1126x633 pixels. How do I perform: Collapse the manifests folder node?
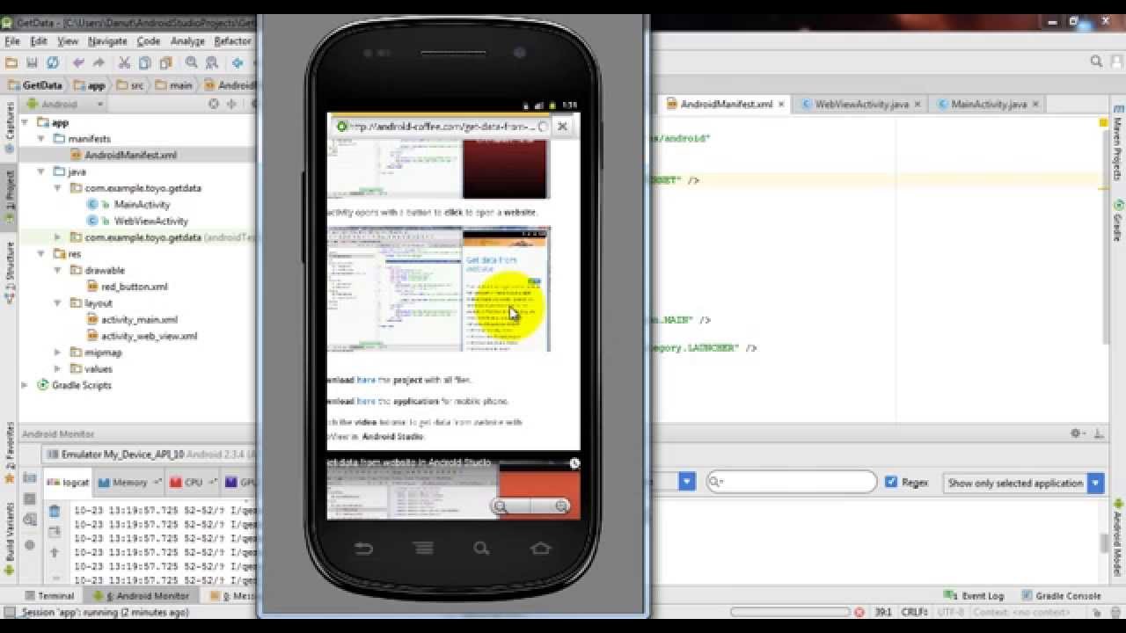coord(41,139)
